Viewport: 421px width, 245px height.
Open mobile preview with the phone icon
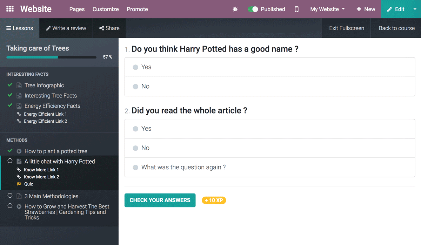point(296,9)
